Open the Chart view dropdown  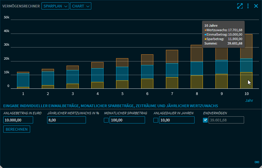click(81, 6)
